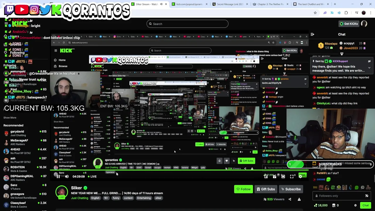375x211 pixels.
Task: Bookmark this page with the star
Action: [315, 13]
